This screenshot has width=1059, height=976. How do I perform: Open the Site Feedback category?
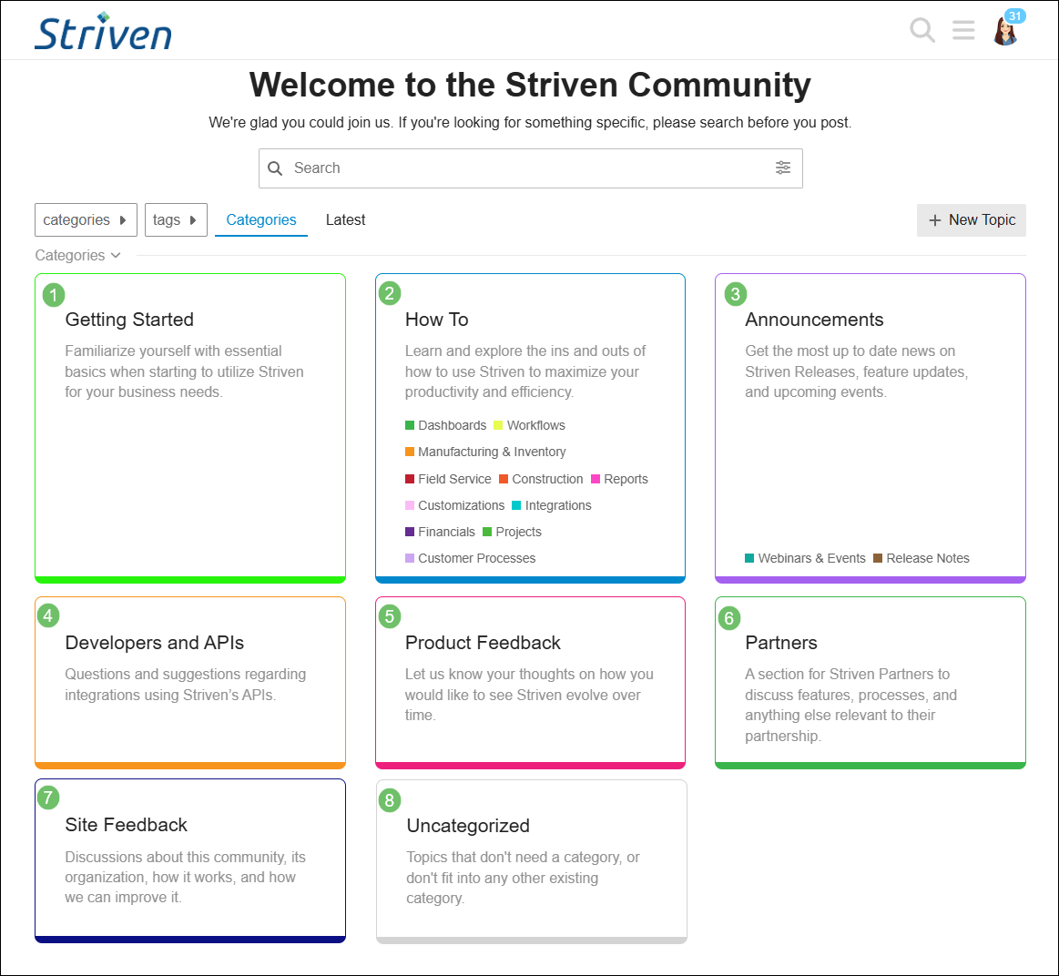126,825
